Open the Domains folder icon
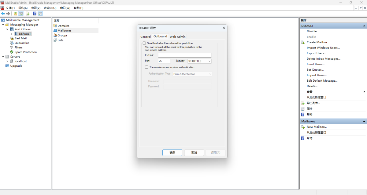Image resolution: width=367 pixels, height=195 pixels. [x=55, y=26]
